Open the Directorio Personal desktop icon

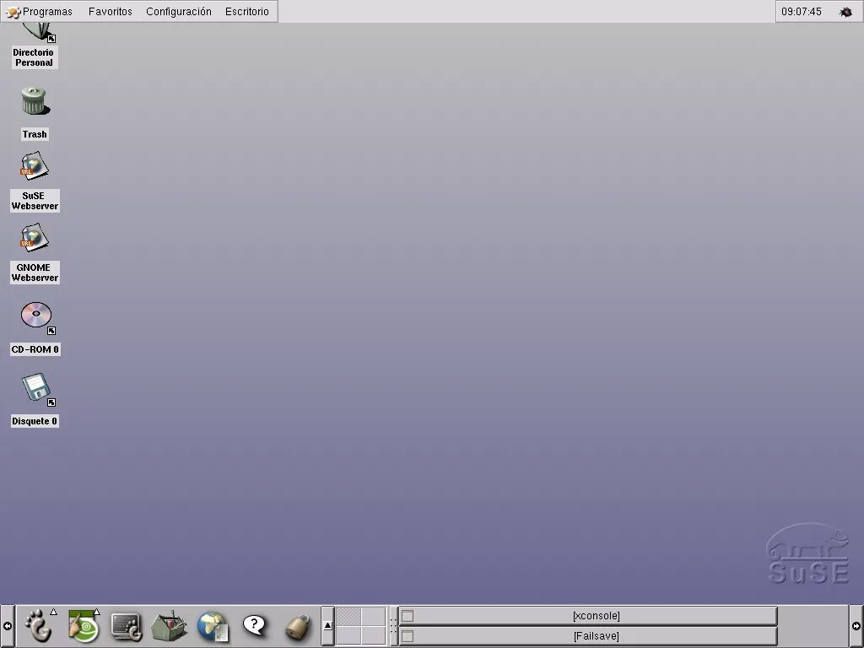tap(36, 32)
